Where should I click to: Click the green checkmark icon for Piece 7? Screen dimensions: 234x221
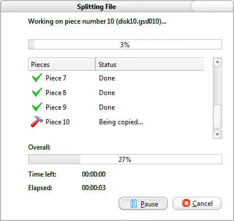point(37,78)
